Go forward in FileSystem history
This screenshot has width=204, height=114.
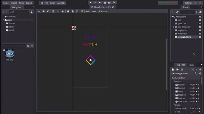pyautogui.click(x=7, y=12)
